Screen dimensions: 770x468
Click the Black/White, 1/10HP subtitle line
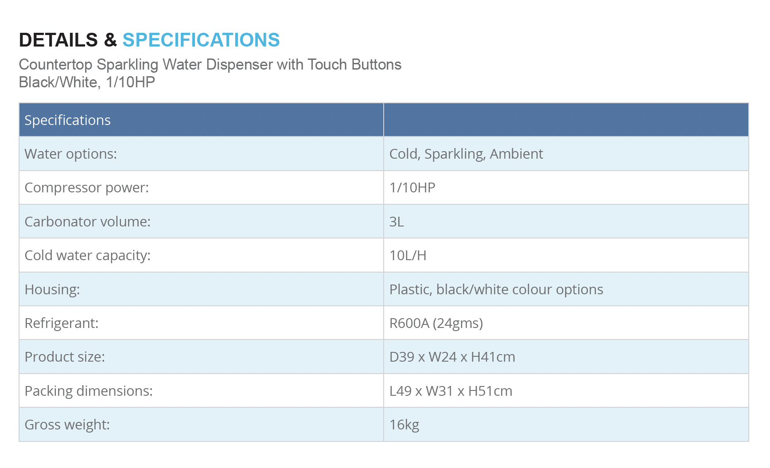point(87,82)
